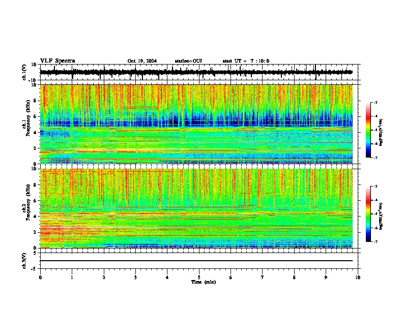Click time axis tick label '0'

(x=40, y=277)
